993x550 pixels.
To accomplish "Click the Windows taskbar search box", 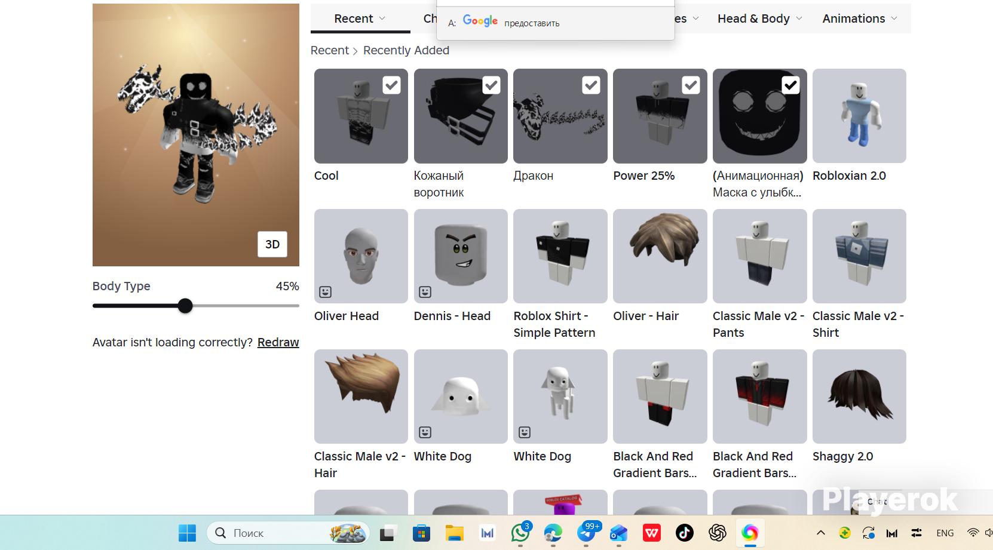I will point(288,533).
